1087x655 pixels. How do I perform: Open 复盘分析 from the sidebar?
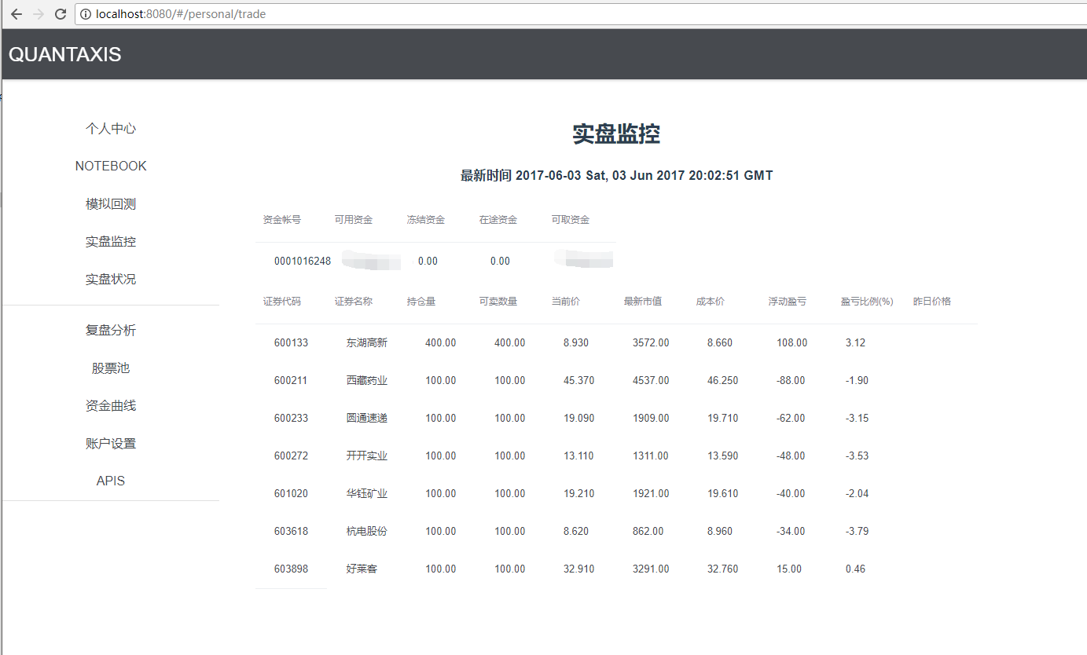click(x=110, y=330)
